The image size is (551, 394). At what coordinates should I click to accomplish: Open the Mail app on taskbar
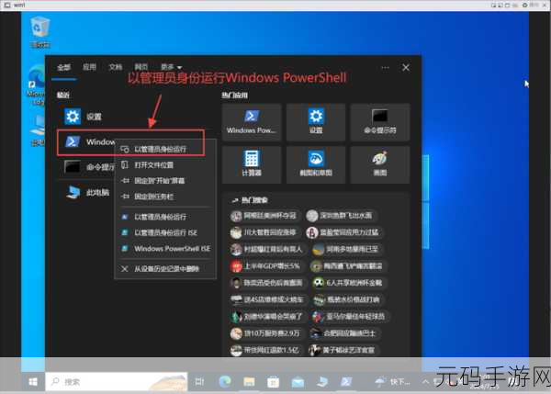[x=298, y=382]
